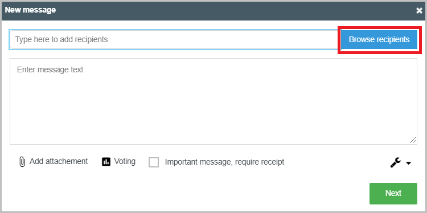Focus the recipients input field

[x=174, y=39]
